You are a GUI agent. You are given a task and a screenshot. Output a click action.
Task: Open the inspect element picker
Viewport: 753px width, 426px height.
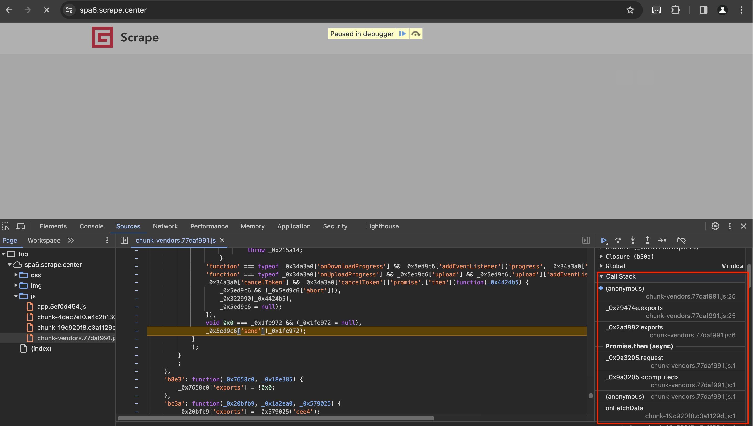coord(6,226)
